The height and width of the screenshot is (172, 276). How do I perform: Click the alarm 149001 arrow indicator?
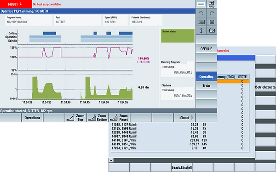21,4
